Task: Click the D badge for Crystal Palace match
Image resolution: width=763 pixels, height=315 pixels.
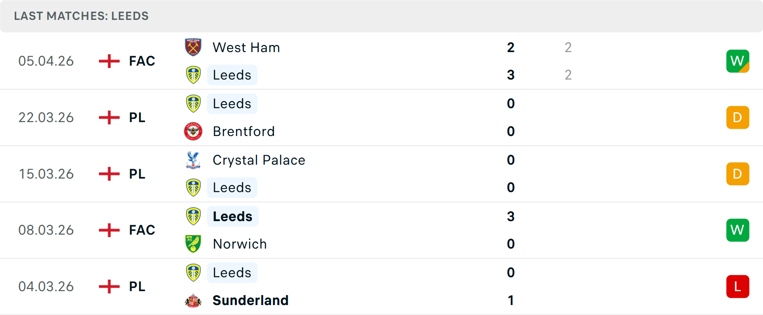Action: click(x=738, y=174)
